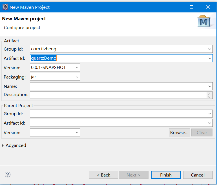Image resolution: width=217 pixels, height=185 pixels.
Task: Click the help question mark icon
Action: coord(8,175)
